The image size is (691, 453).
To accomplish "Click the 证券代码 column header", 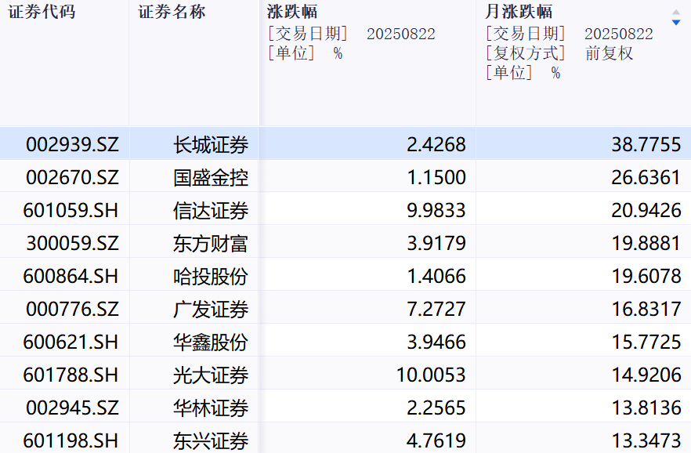I will pos(42,13).
